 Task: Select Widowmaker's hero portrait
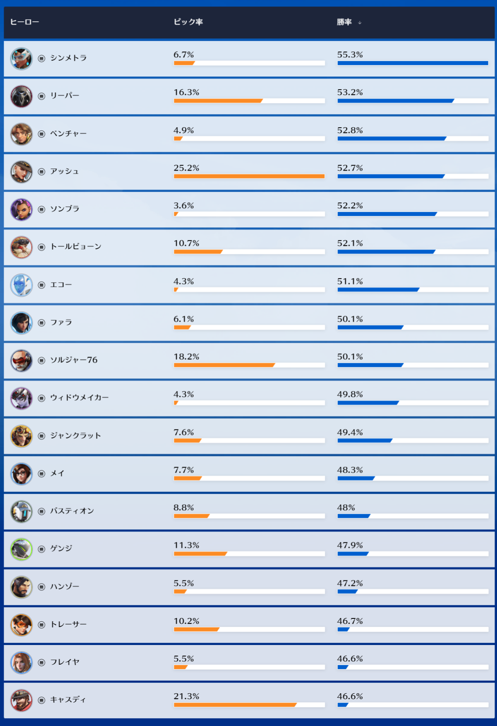pyautogui.click(x=21, y=398)
